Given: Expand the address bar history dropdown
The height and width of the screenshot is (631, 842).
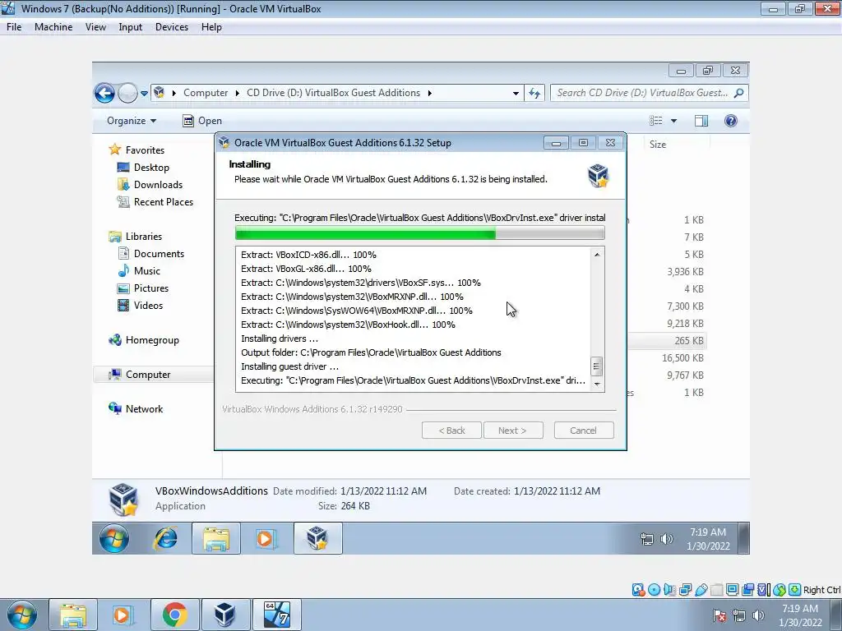Looking at the screenshot, I should (x=516, y=94).
